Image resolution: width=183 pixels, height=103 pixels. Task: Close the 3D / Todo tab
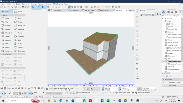pyautogui.click(x=127, y=10)
